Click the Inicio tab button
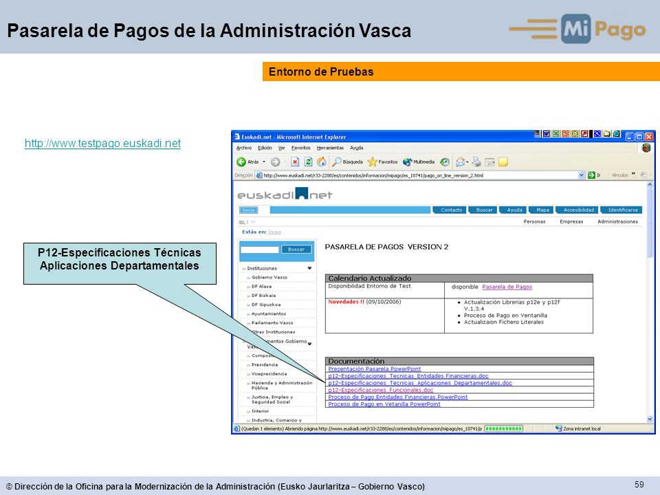 [x=248, y=210]
